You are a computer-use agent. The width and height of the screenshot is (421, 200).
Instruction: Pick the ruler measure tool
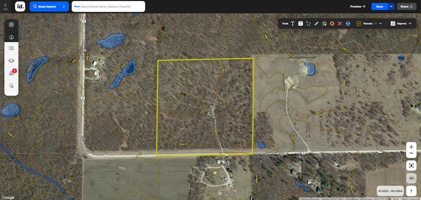[x=316, y=23]
